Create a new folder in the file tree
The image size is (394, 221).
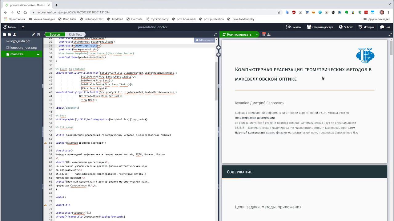10,34
